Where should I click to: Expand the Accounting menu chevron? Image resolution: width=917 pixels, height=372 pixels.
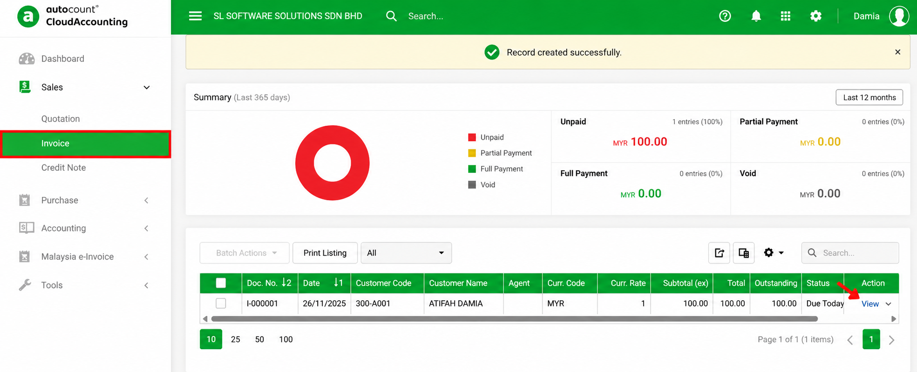[x=146, y=228]
